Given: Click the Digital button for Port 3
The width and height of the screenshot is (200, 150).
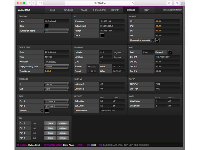Looking at the screenshot, I should click(50, 133).
